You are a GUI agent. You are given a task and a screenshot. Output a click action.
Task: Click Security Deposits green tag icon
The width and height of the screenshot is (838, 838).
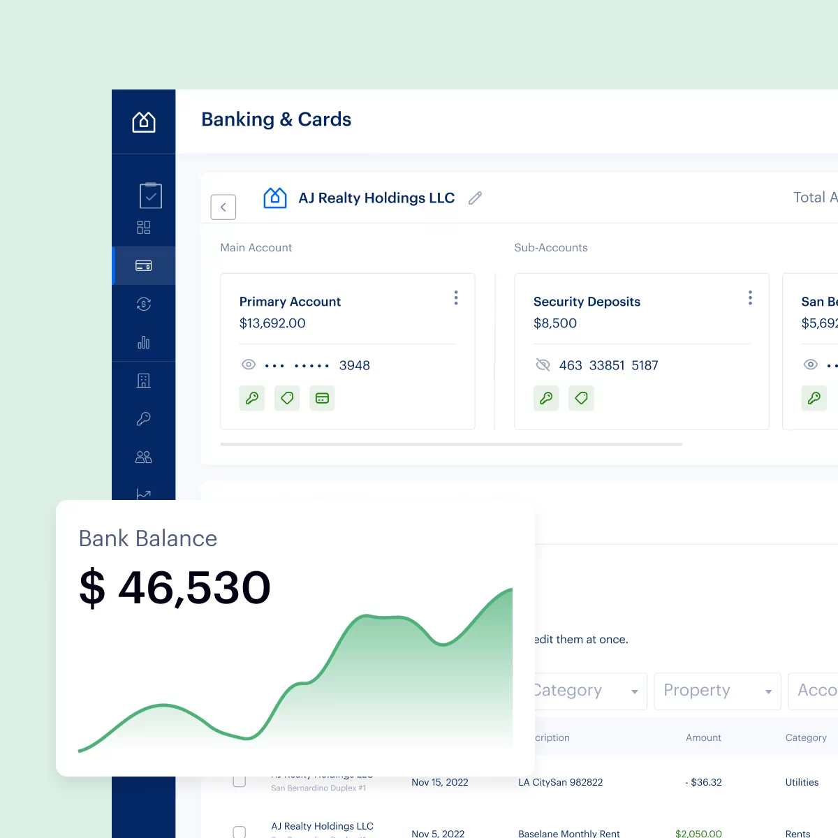581,398
